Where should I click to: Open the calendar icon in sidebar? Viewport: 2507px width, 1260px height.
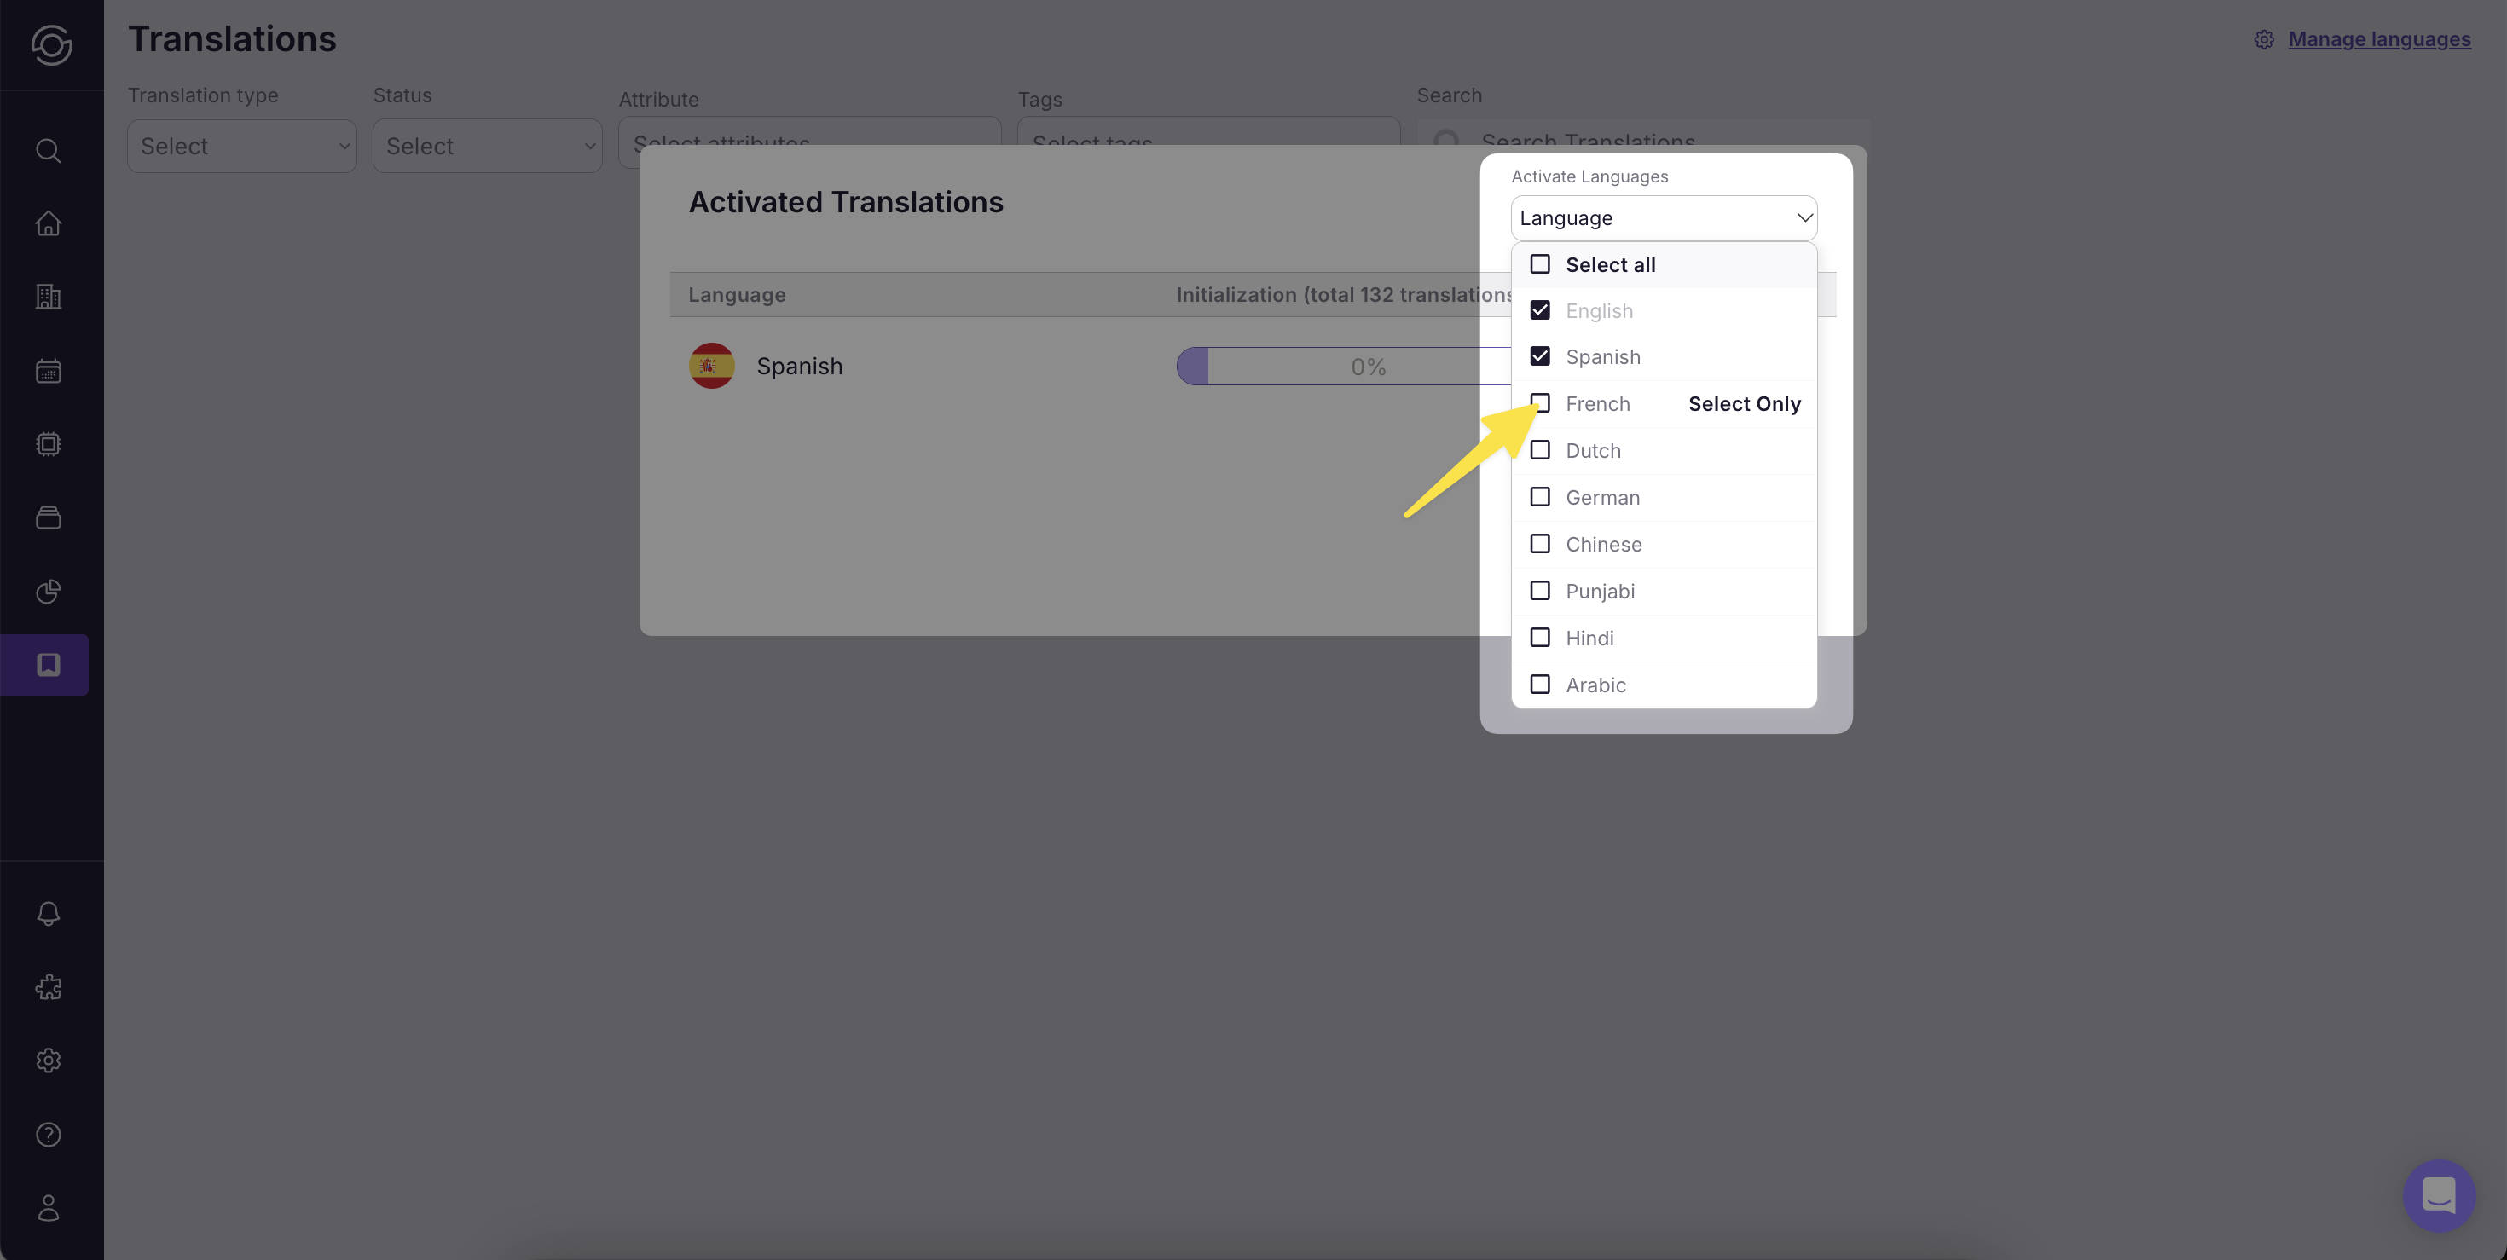pos(49,371)
